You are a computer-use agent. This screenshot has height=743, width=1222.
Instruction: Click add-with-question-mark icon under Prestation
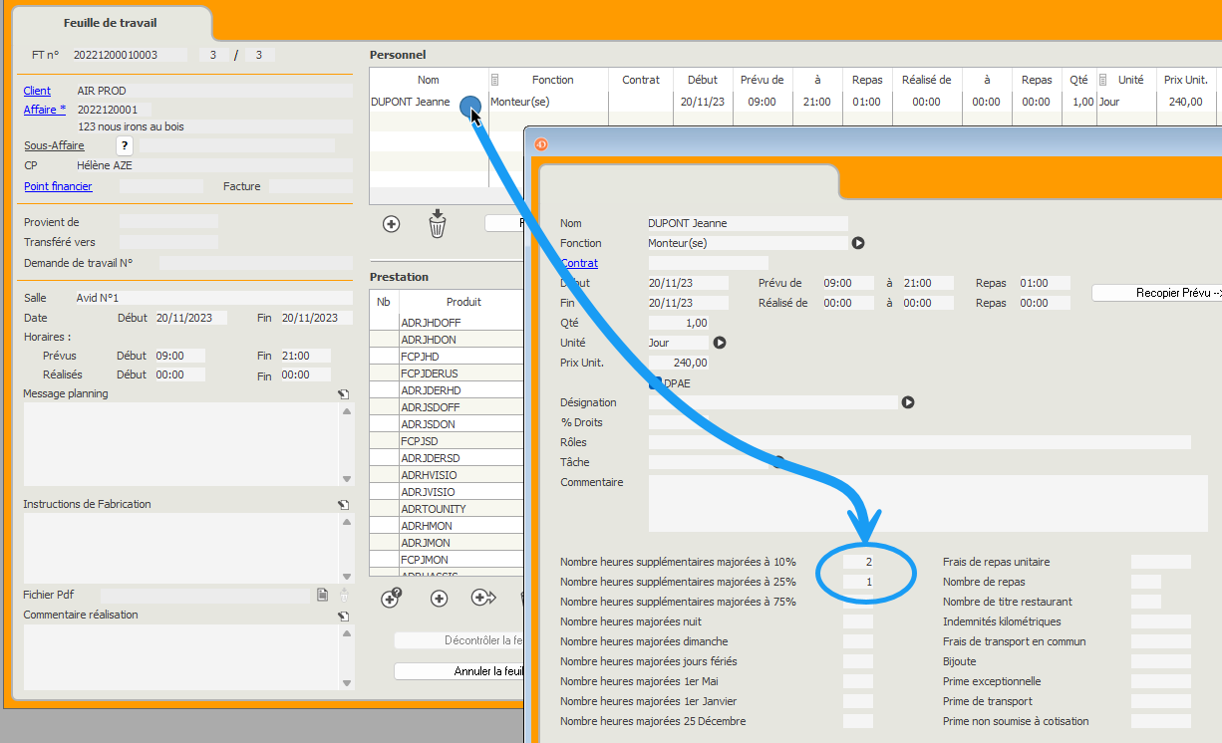pyautogui.click(x=392, y=598)
